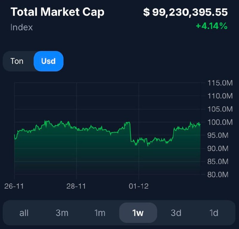Select the 1w range tab
The width and height of the screenshot is (239, 229).
(x=138, y=213)
